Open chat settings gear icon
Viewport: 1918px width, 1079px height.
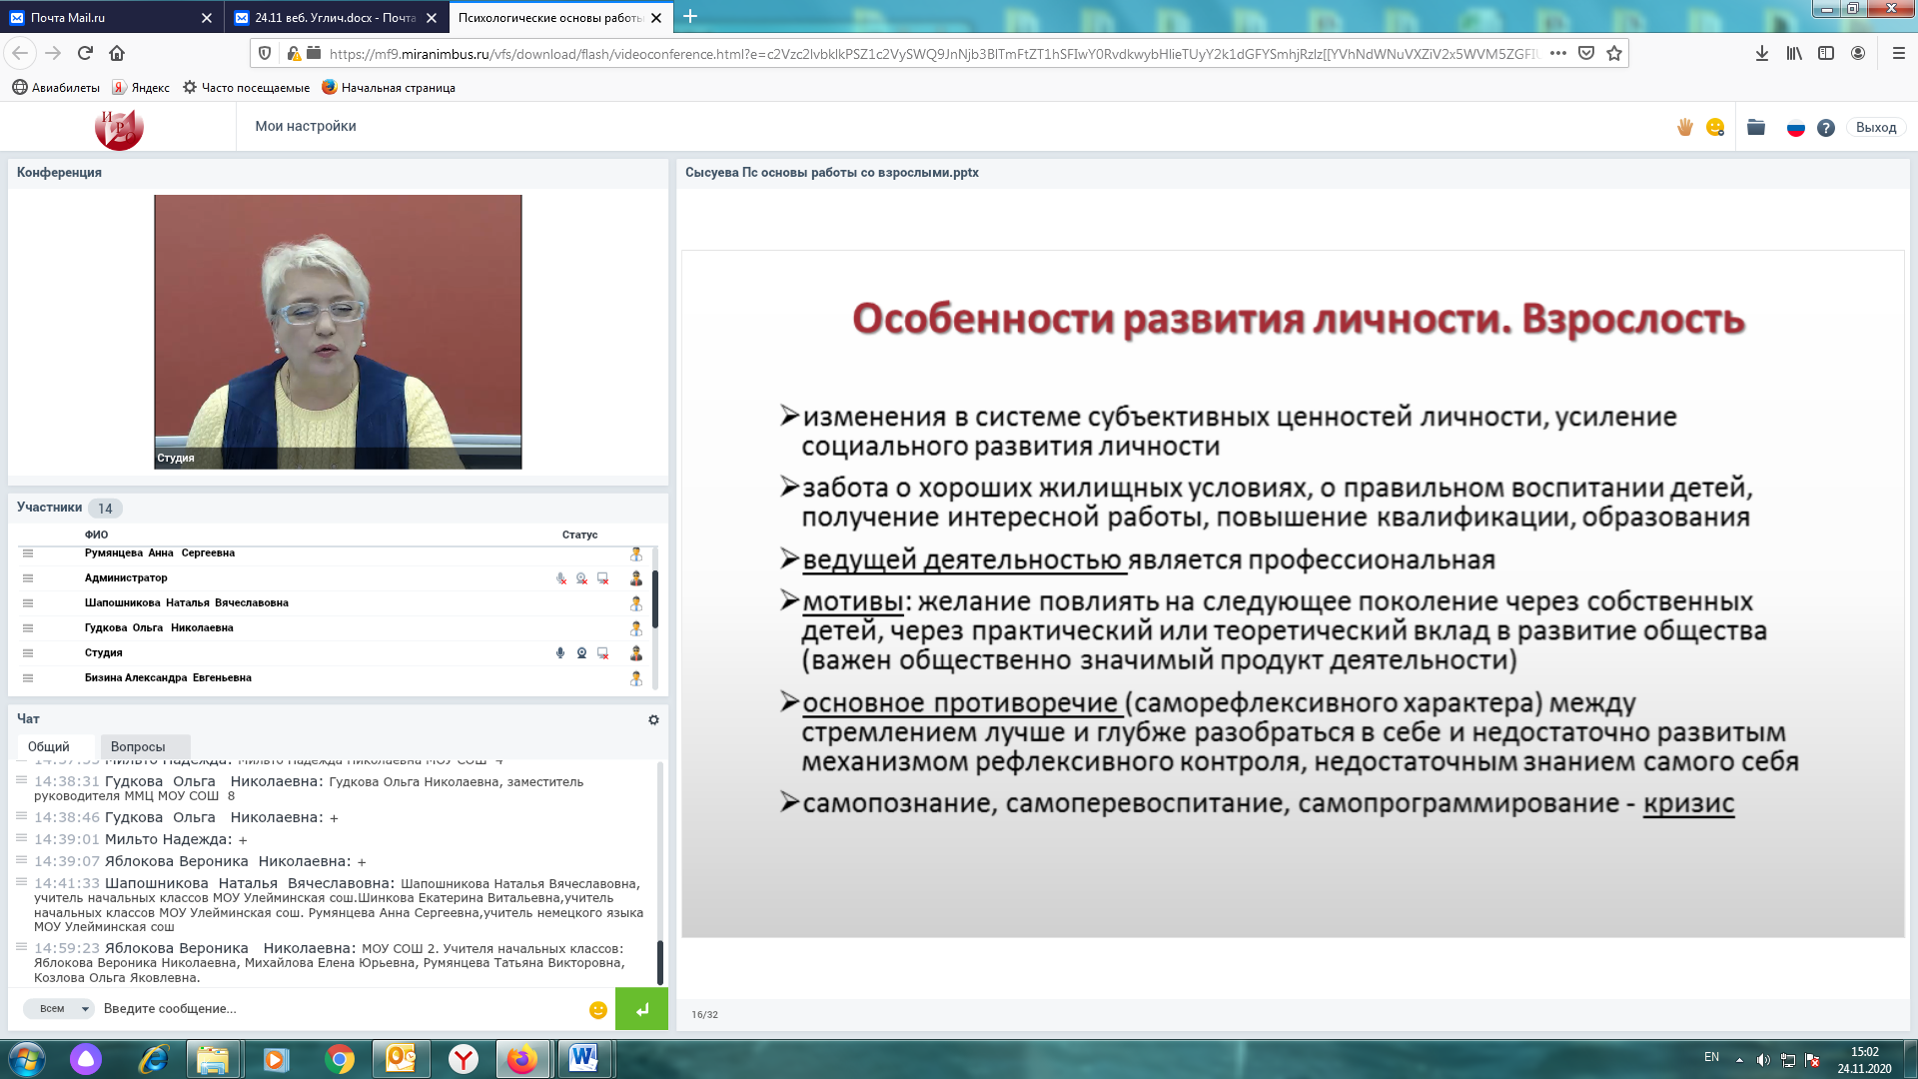(653, 719)
